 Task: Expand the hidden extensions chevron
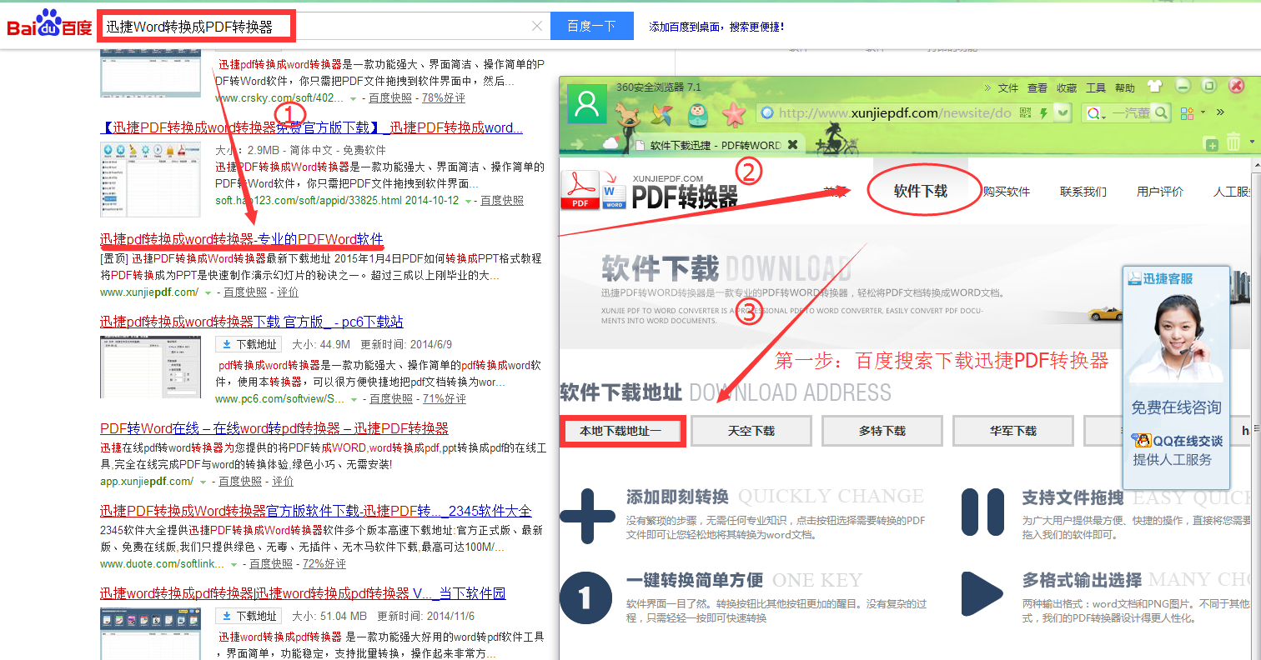(x=1220, y=112)
